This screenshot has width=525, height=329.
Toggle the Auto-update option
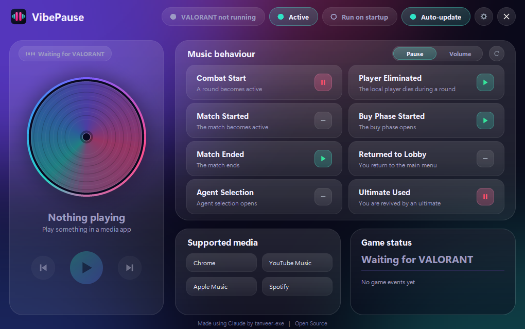[436, 17]
